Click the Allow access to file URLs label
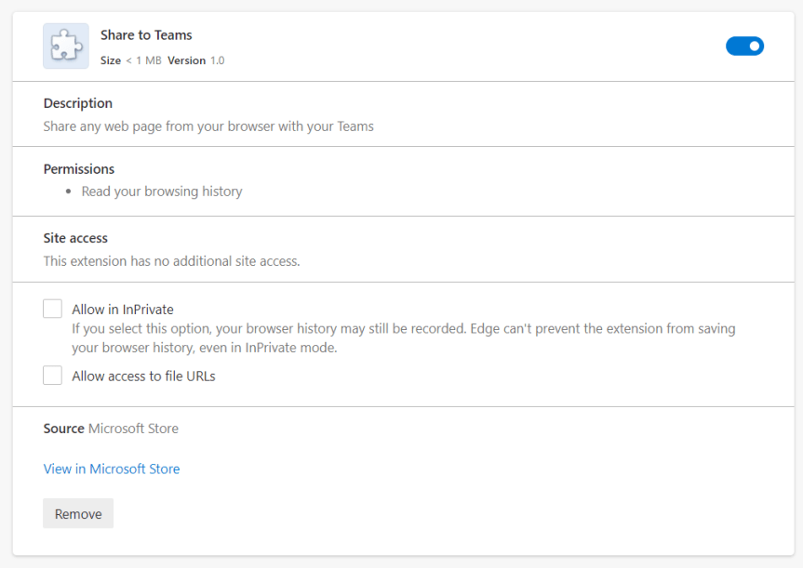 pyautogui.click(x=143, y=376)
